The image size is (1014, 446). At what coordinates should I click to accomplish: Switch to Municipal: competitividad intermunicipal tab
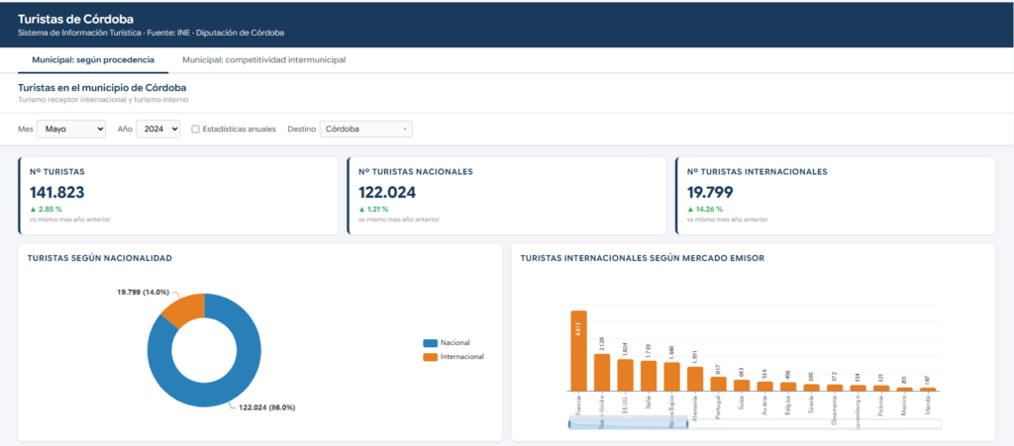263,60
